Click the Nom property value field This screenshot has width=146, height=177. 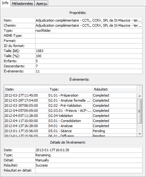point(89,20)
